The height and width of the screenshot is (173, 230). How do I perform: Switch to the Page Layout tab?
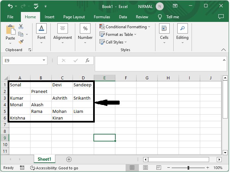coord(74,17)
